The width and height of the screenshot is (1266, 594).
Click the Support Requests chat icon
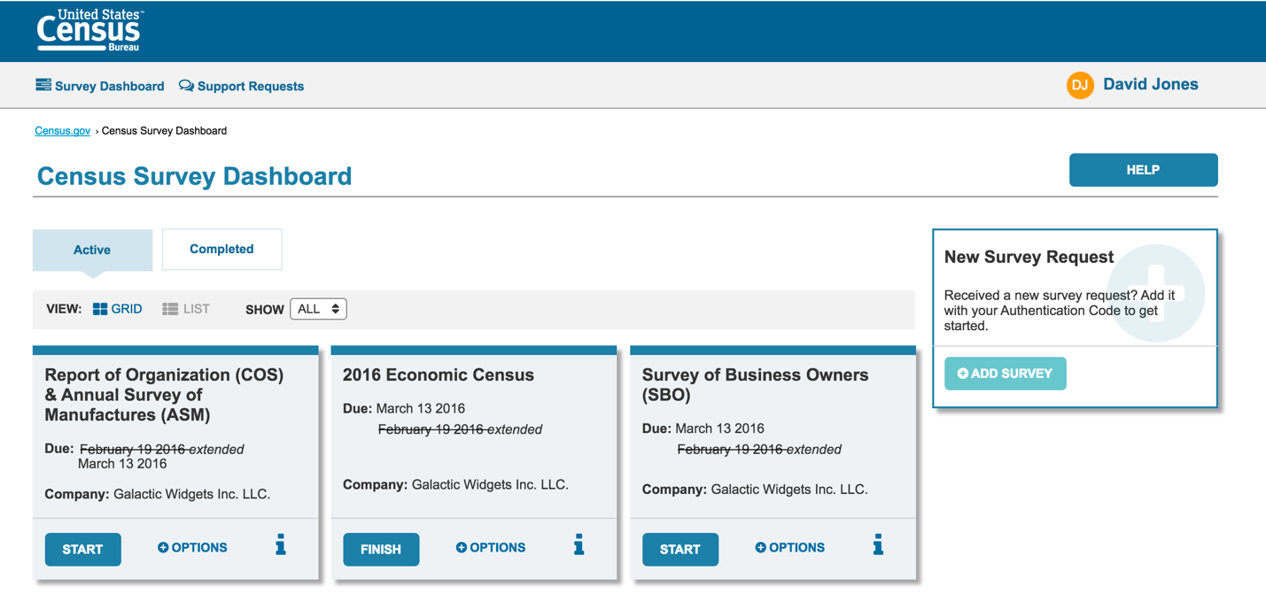pyautogui.click(x=186, y=86)
